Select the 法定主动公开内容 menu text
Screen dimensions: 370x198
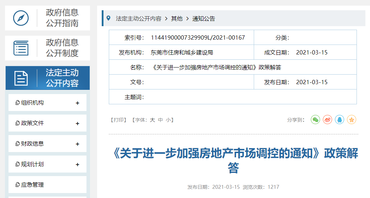[62, 78]
